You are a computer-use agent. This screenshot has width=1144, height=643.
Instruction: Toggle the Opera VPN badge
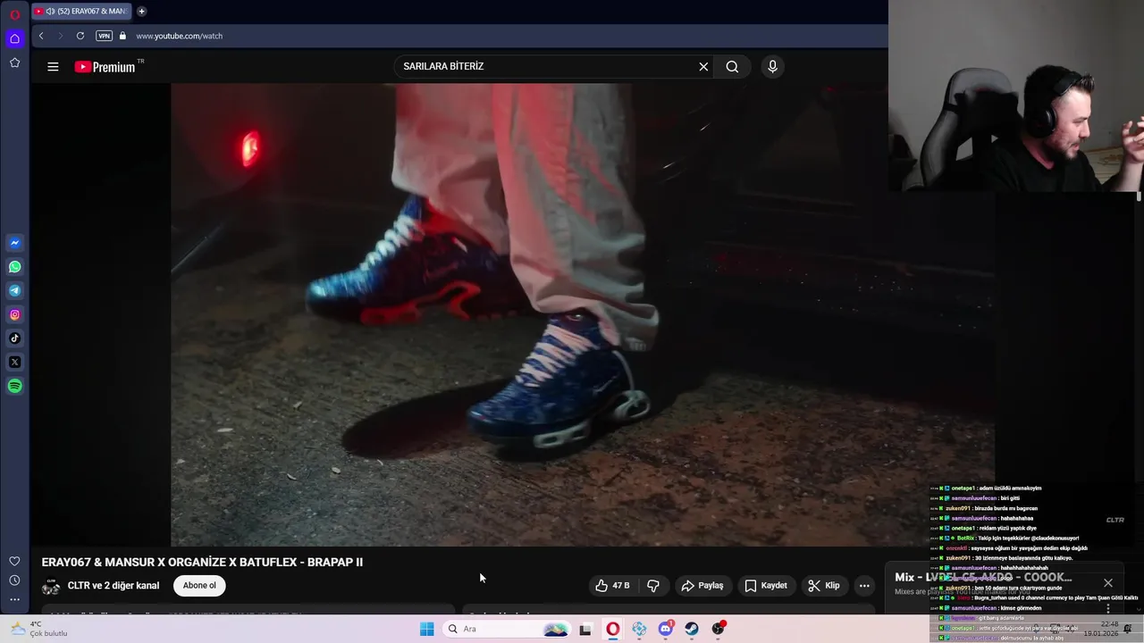(x=104, y=36)
